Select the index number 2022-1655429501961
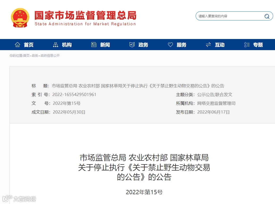 74,94
